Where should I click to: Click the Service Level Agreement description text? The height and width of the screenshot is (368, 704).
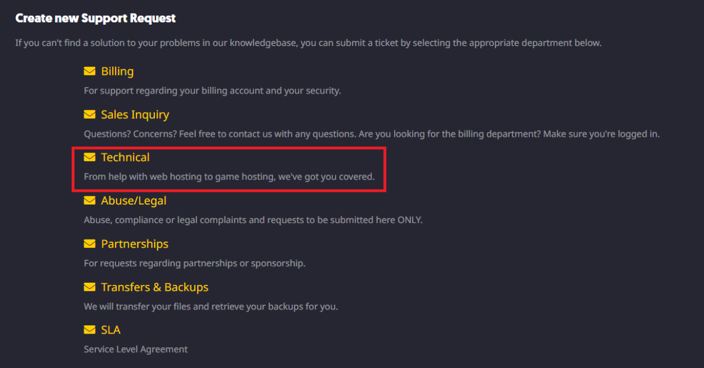[136, 349]
